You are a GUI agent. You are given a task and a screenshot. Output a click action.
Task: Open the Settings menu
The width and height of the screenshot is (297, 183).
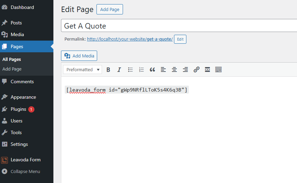[27, 144]
